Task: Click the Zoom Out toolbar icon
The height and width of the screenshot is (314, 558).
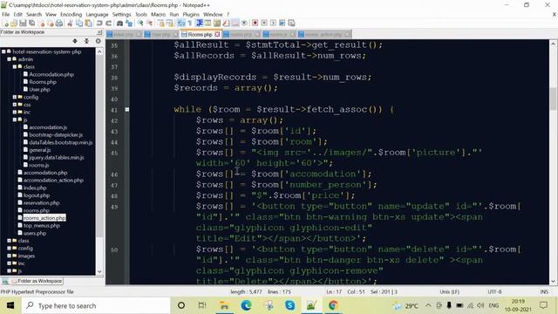Action: click(149, 24)
